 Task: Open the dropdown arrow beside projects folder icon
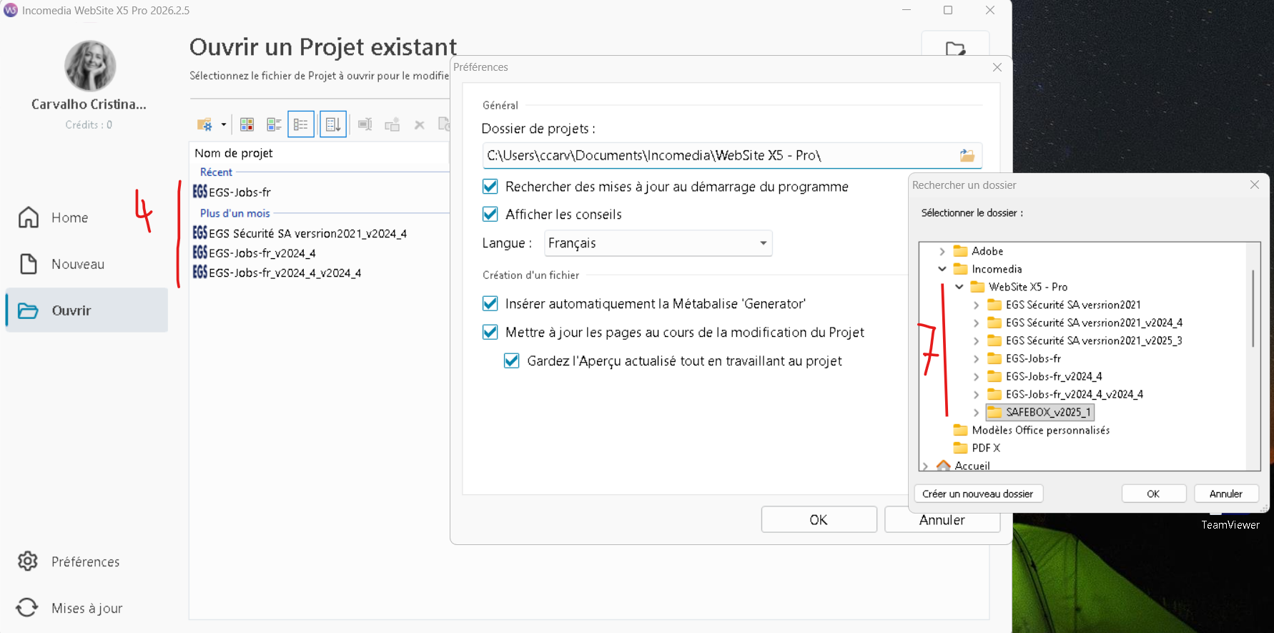223,124
